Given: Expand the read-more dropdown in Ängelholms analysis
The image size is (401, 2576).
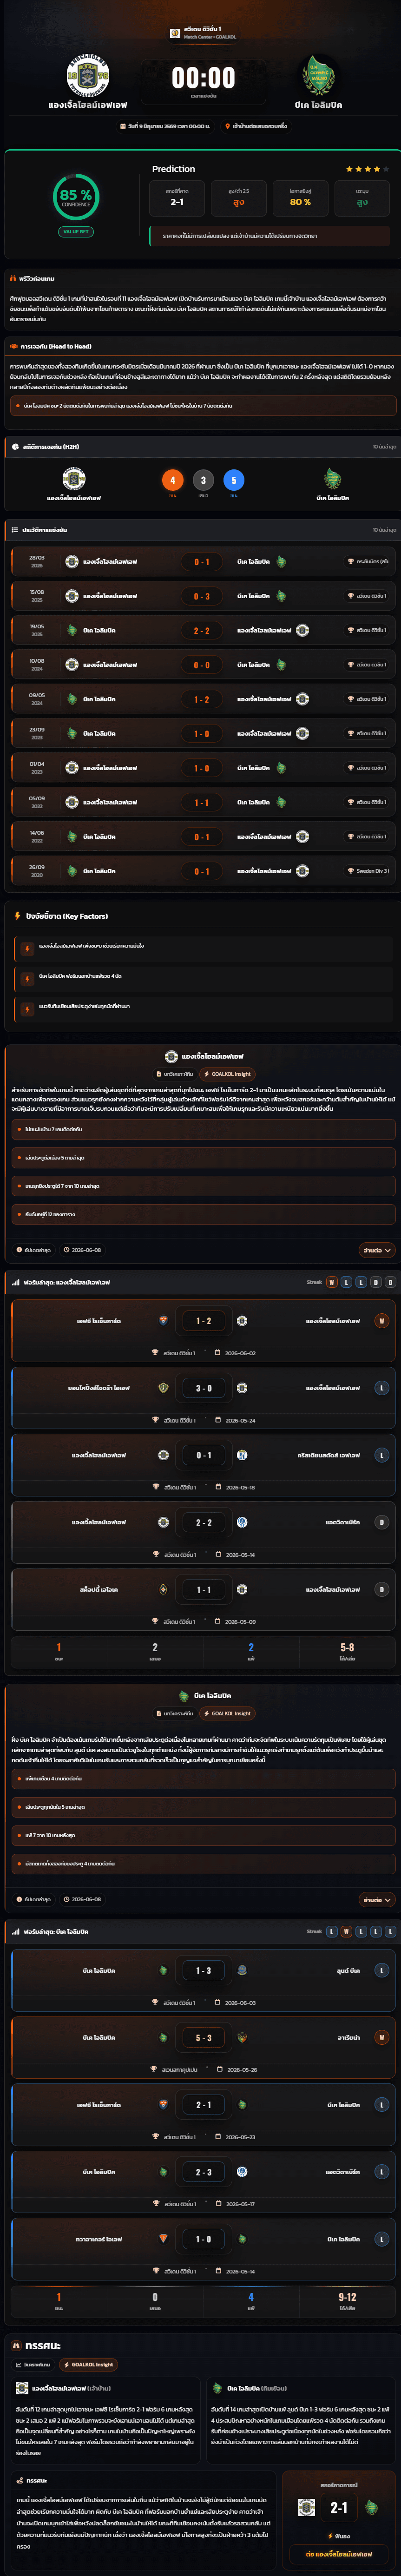Looking at the screenshot, I should pyautogui.click(x=376, y=1250).
